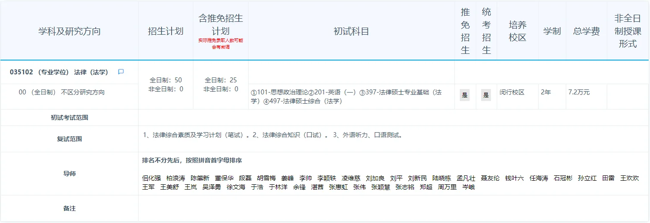650x223 pixels.
Task: Click tutor name 胡雪梅
Action: click(x=266, y=178)
